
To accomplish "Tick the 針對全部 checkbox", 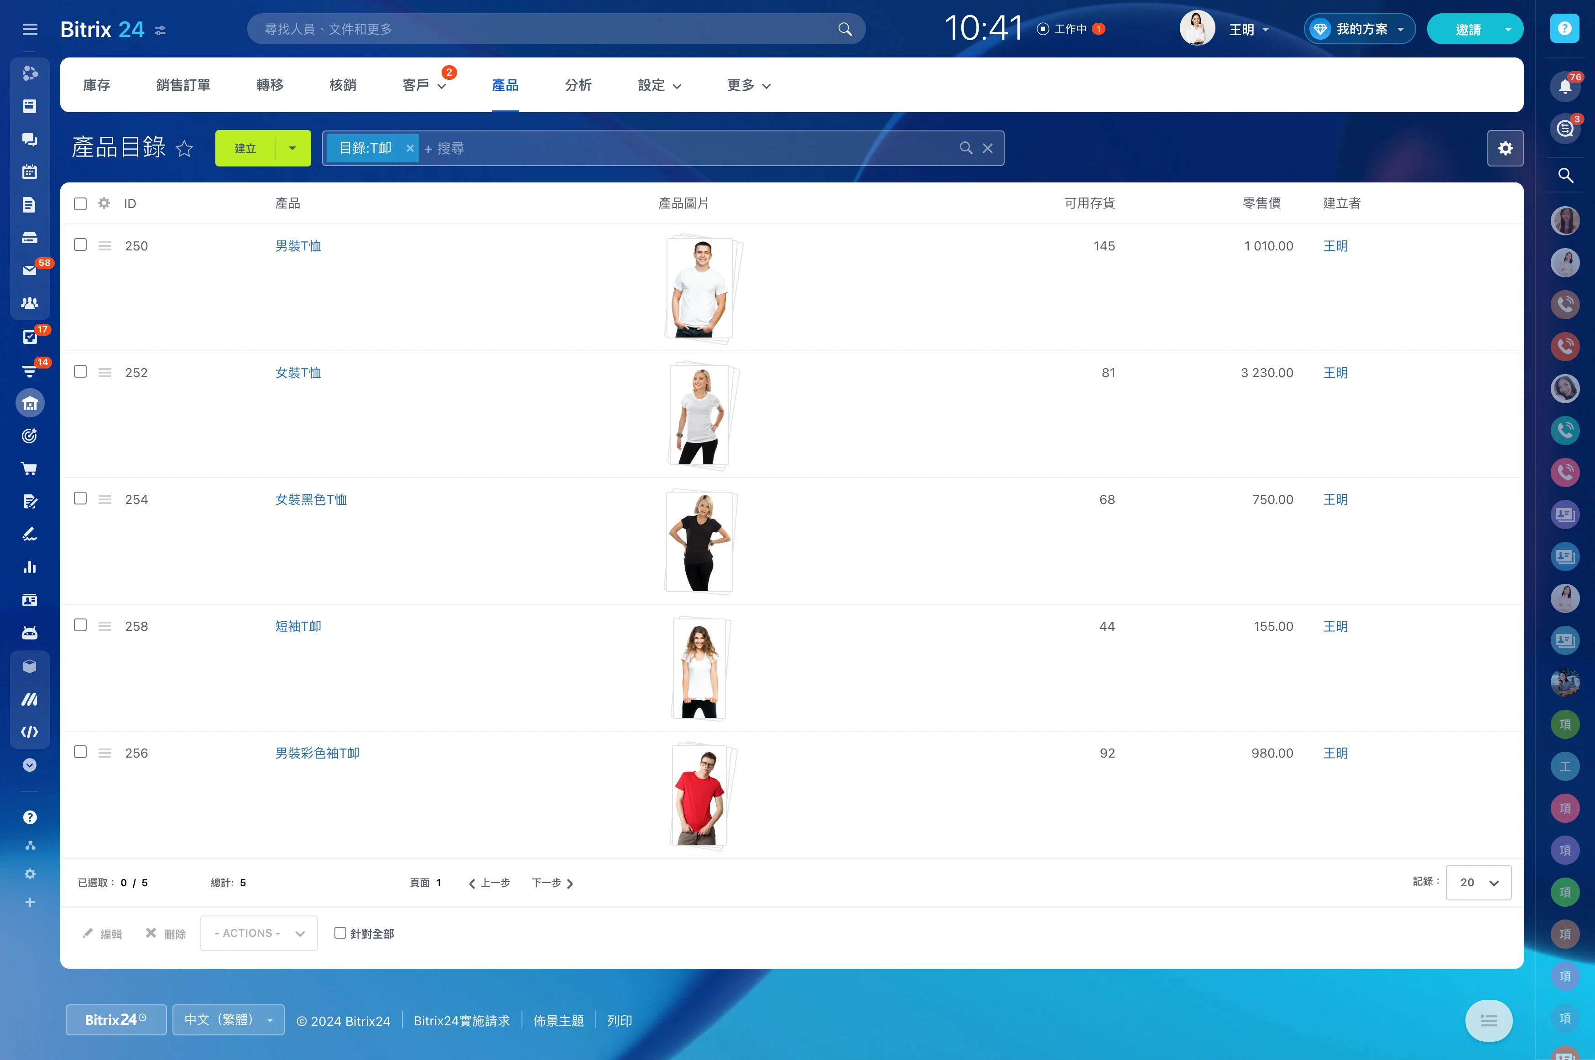I will (x=340, y=933).
